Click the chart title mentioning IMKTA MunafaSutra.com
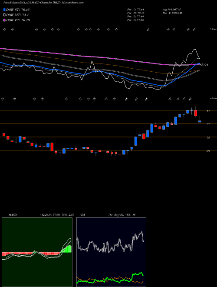This screenshot has width=217, height=287. point(43,3)
